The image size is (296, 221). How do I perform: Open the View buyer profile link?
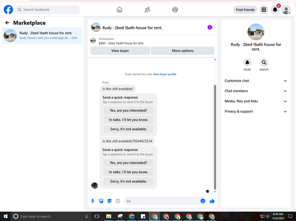tap(165, 74)
